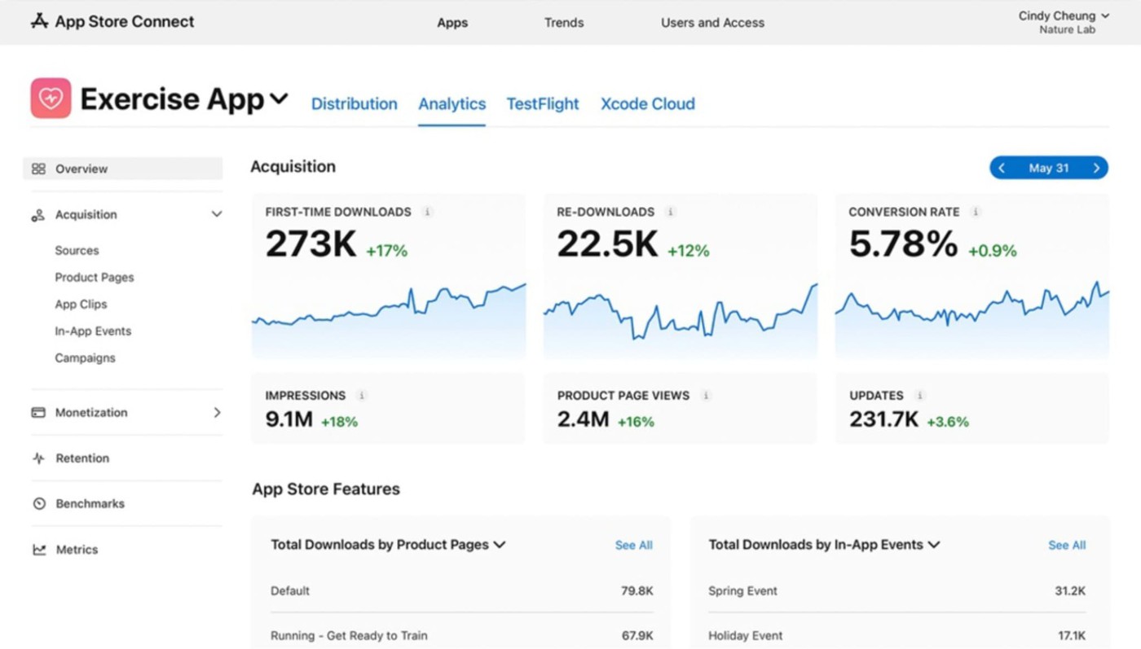Click the 22.5K re-downloads value

607,243
